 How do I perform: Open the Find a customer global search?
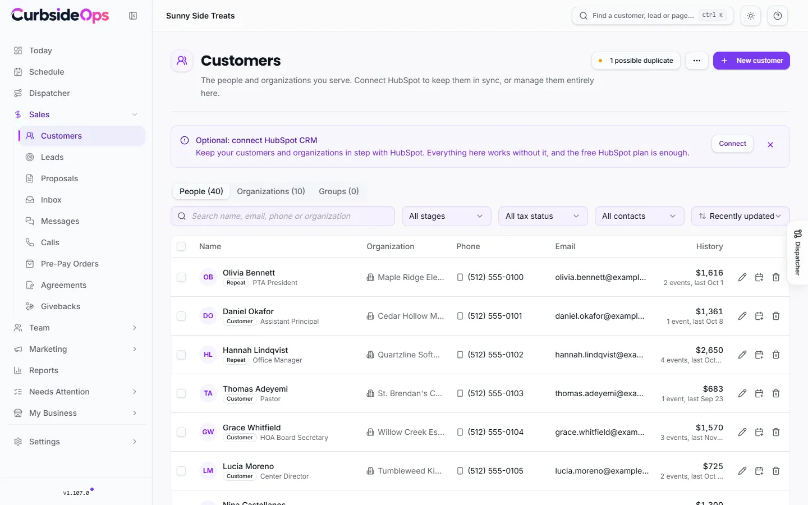(x=653, y=16)
